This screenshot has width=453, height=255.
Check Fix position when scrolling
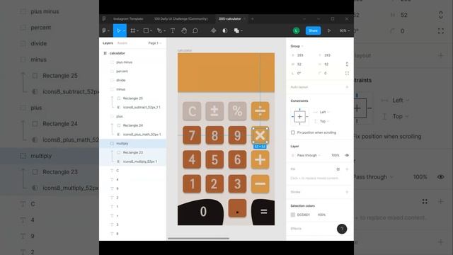[x=292, y=132]
